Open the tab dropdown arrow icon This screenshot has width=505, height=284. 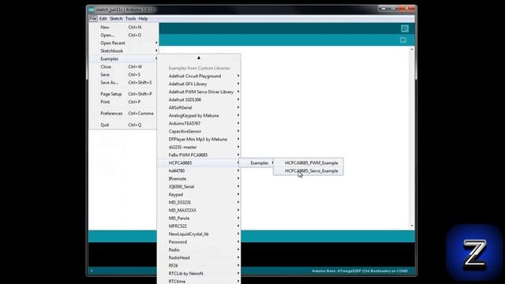click(x=403, y=40)
